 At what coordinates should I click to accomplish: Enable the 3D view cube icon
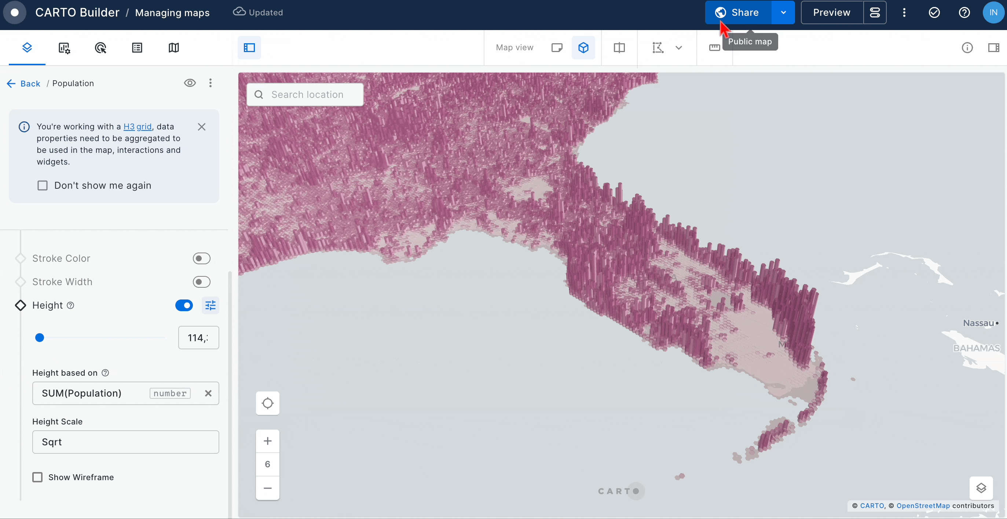click(583, 48)
